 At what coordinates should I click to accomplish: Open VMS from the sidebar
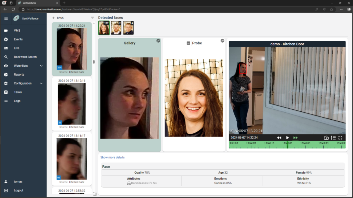17,31
